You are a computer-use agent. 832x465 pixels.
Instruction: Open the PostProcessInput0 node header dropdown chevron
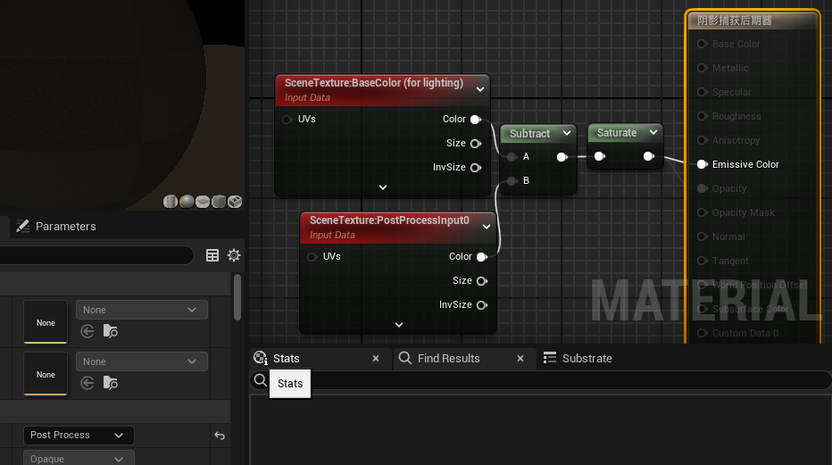pos(487,227)
